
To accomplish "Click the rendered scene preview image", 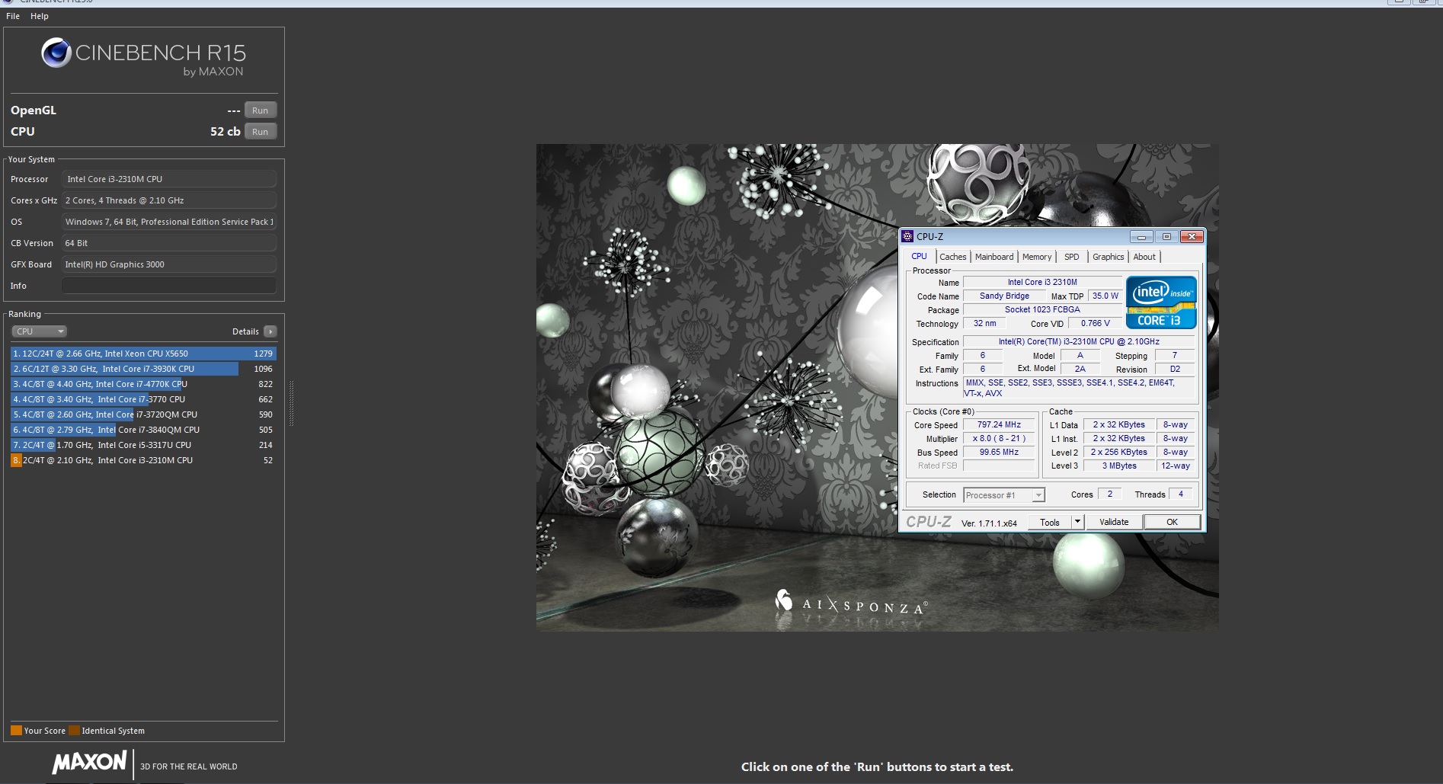I will [x=877, y=387].
